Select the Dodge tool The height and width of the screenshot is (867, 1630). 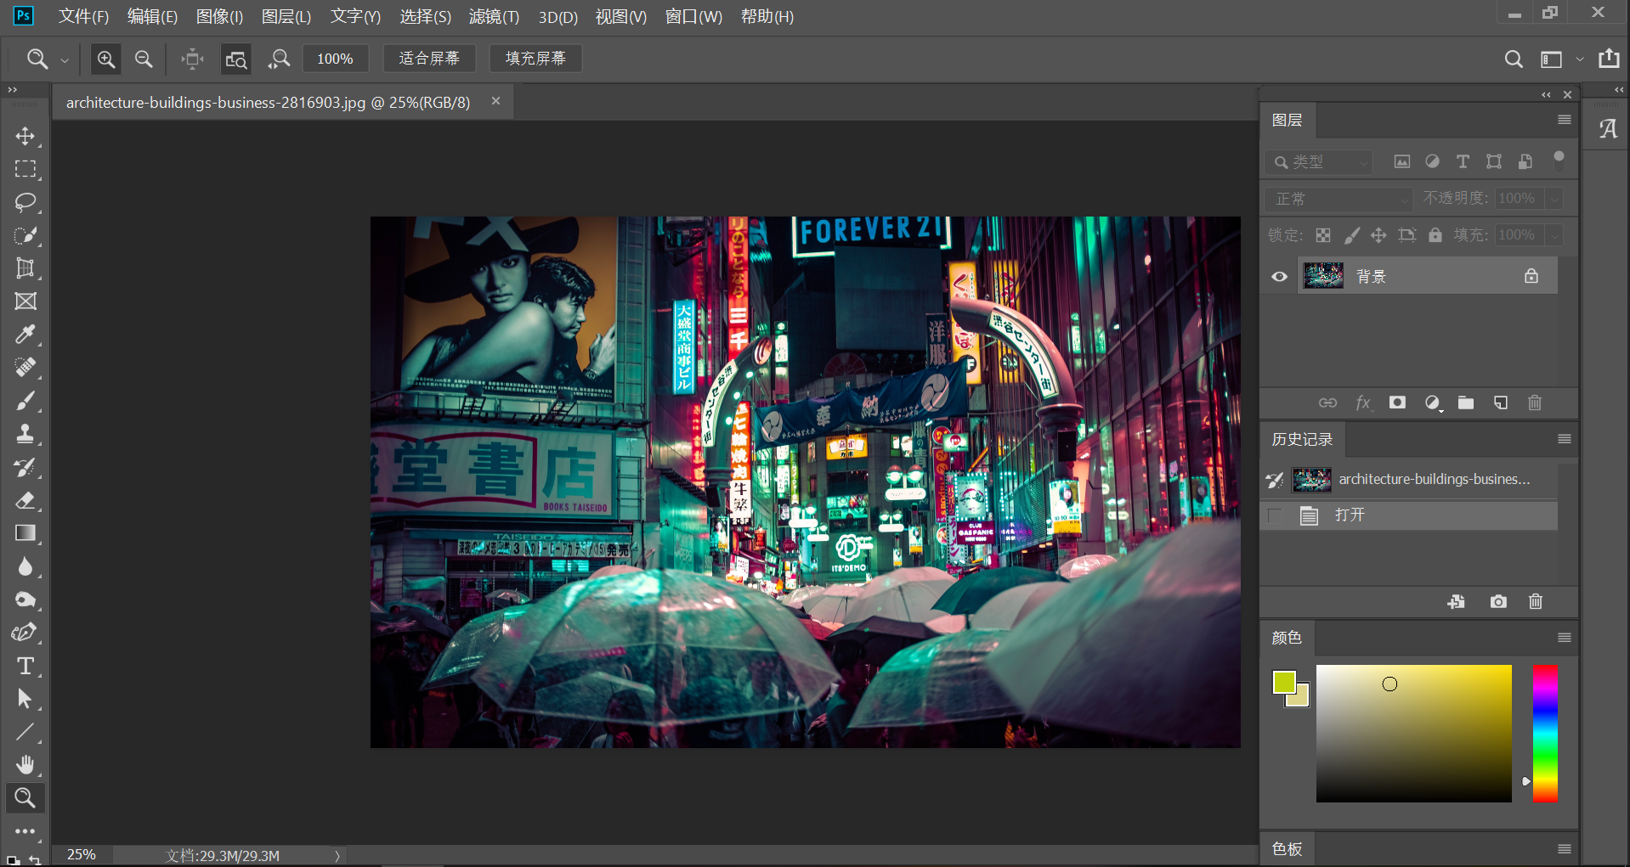pyautogui.click(x=25, y=600)
